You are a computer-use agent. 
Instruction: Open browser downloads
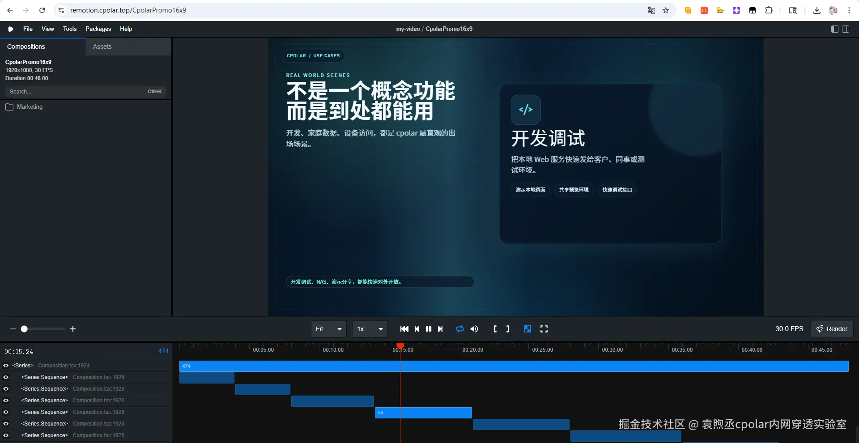click(x=817, y=10)
